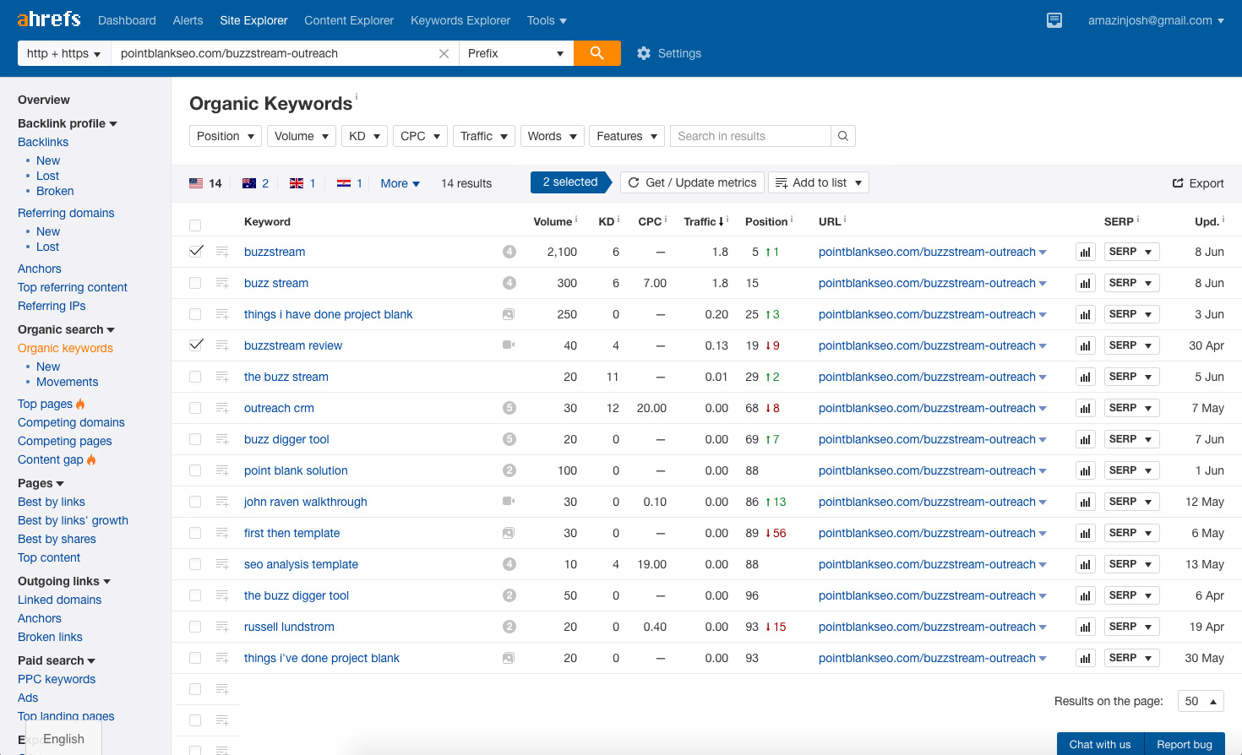Image resolution: width=1242 pixels, height=755 pixels.
Task: Click add-to-list icon for seo analysis template
Action: [222, 564]
